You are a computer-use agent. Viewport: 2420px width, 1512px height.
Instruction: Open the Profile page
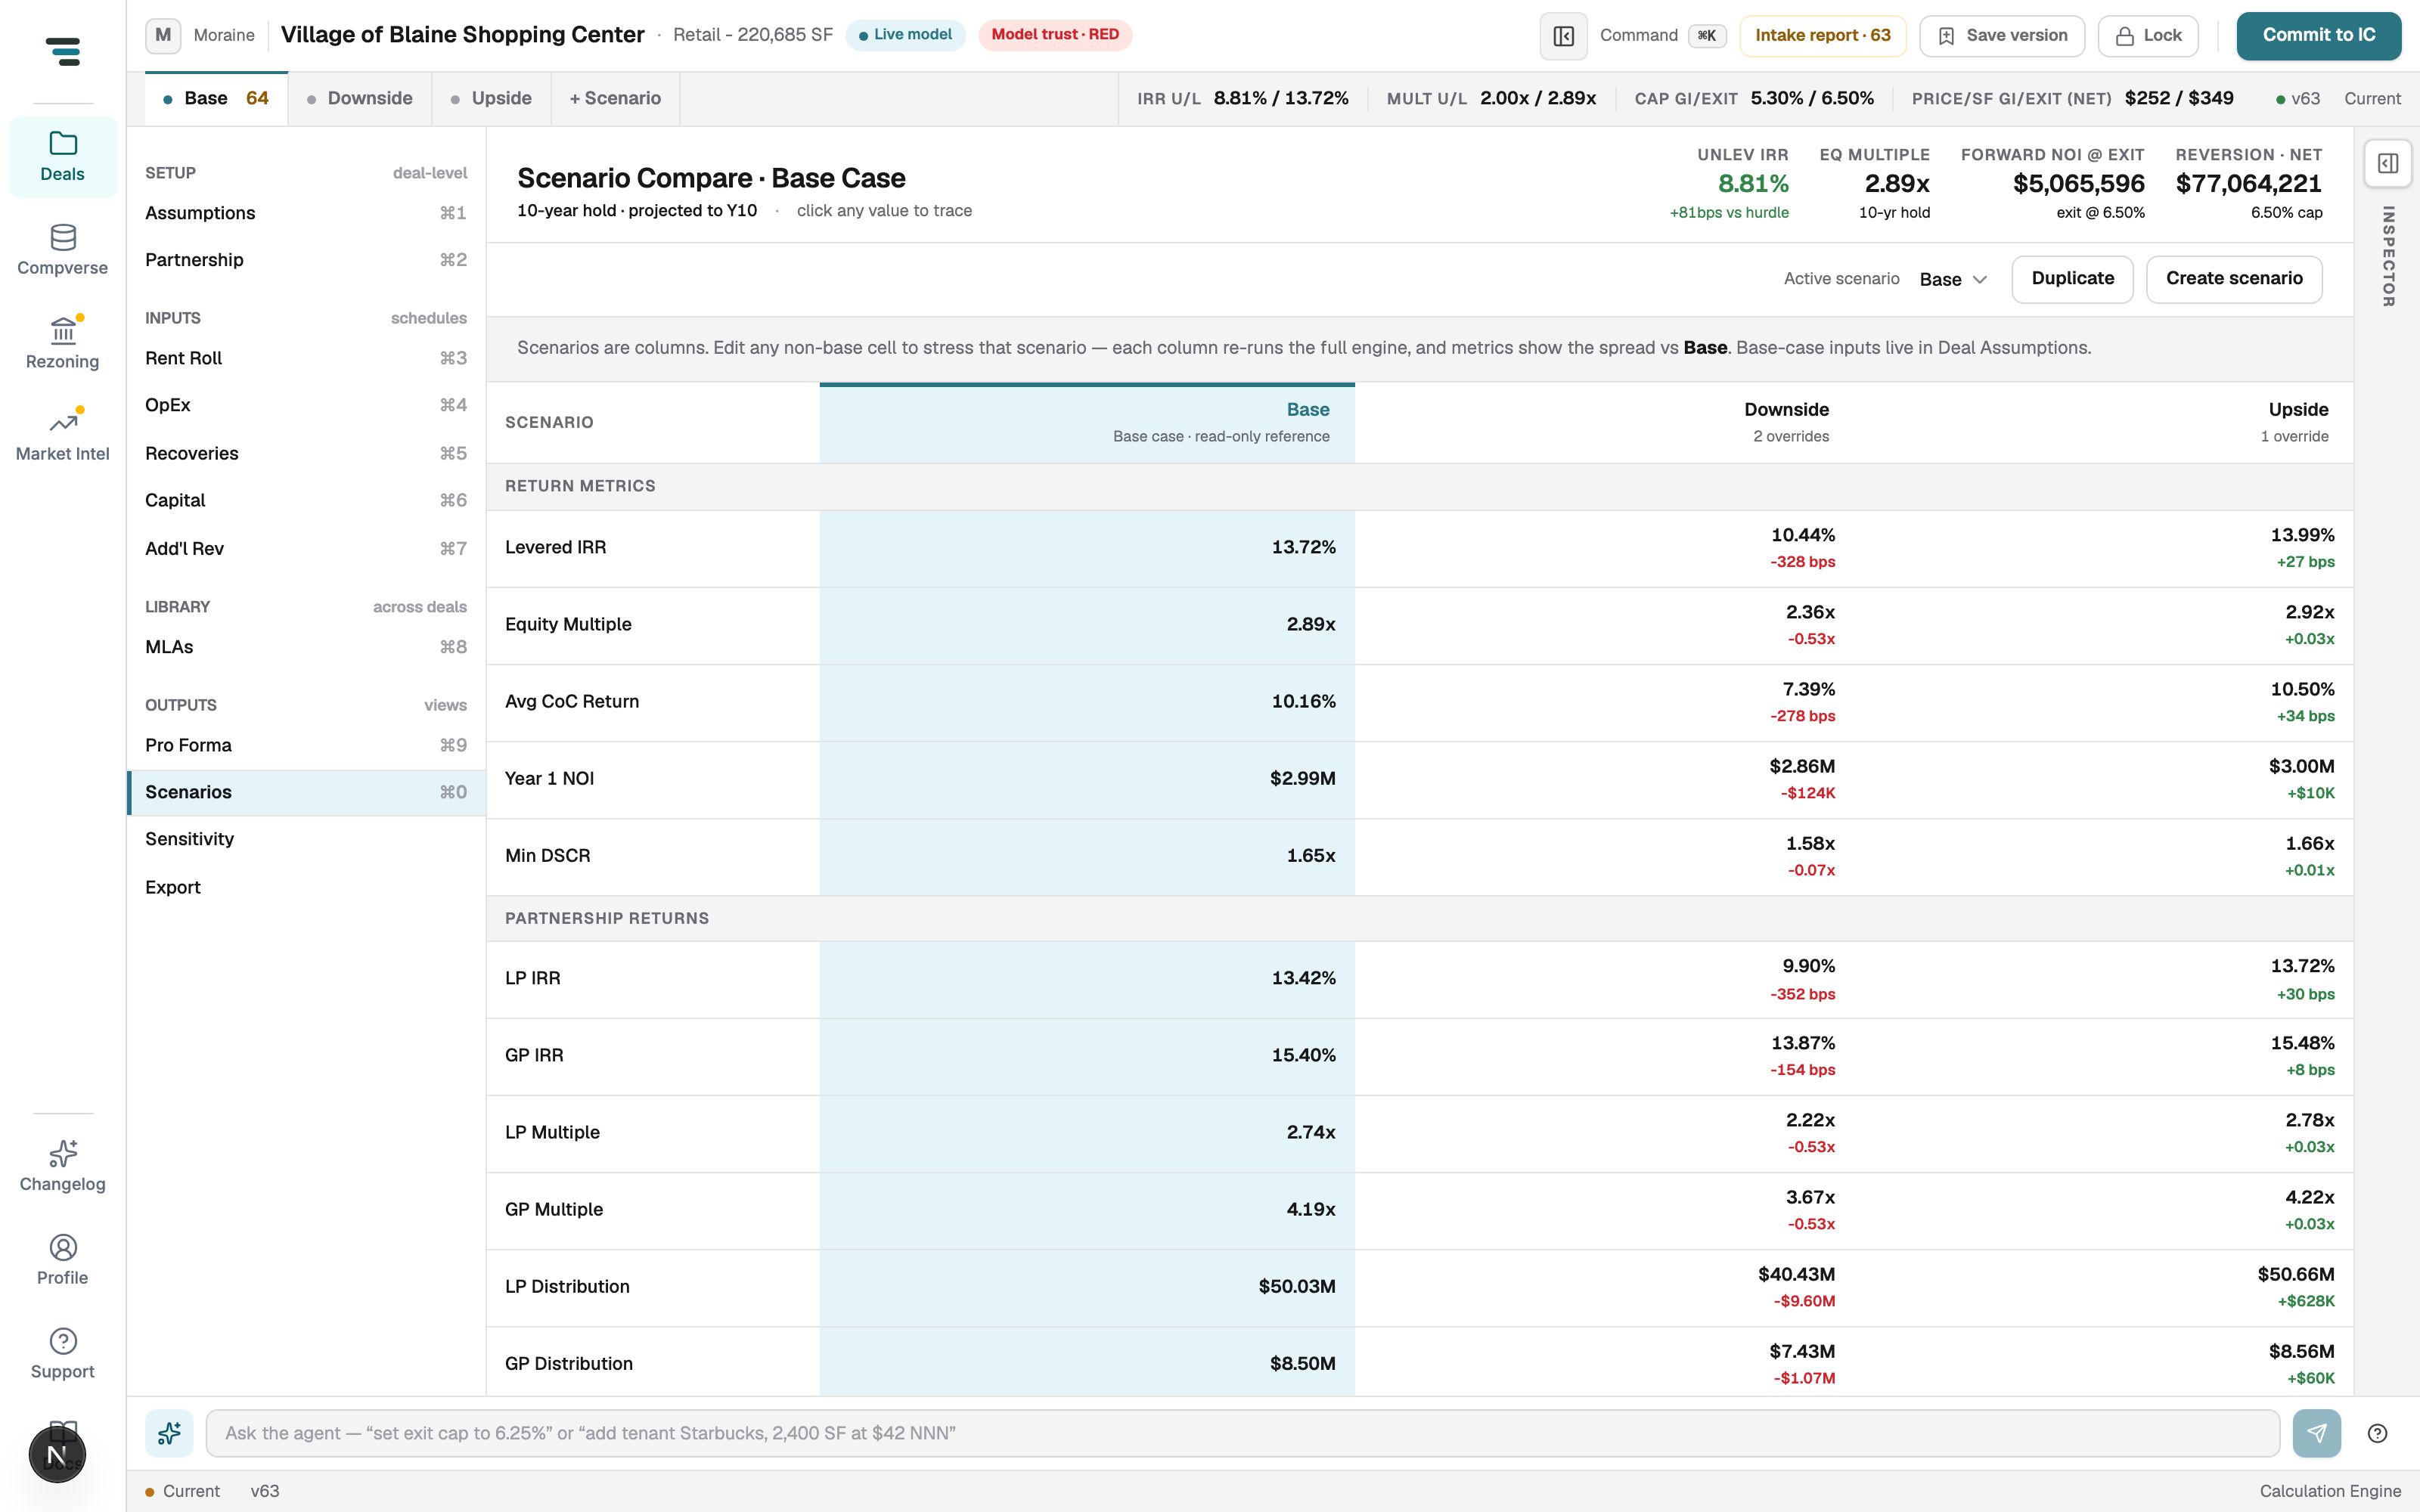pos(63,1260)
